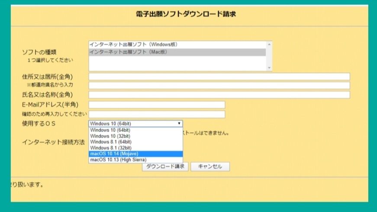Screen dimensions: 377x212
Task: Collapse the 使用するOS dropdown arrow
Action: [x=179, y=124]
